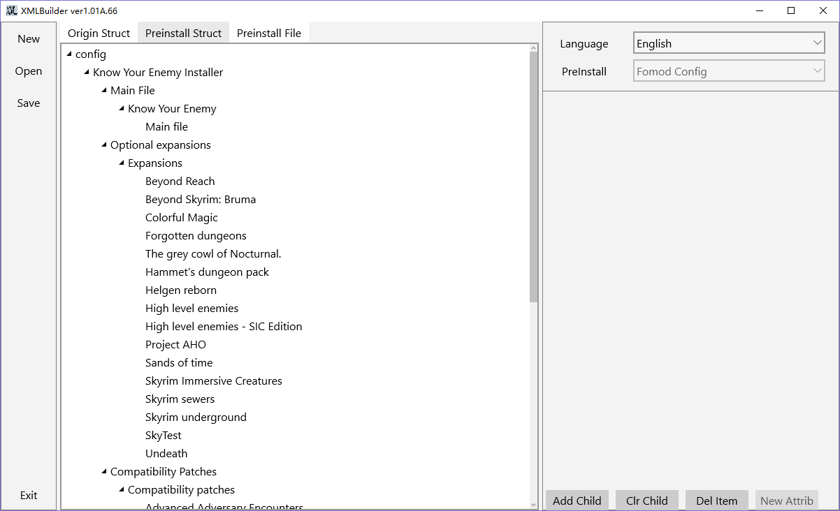840x511 pixels.
Task: Click the tree scrollbar up arrow
Action: coord(533,49)
